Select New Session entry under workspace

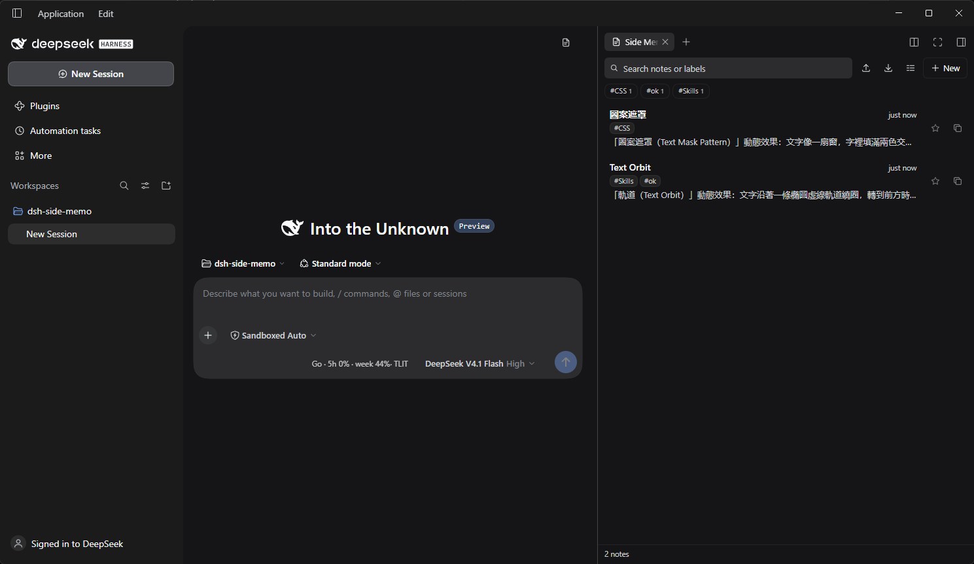pyautogui.click(x=91, y=234)
